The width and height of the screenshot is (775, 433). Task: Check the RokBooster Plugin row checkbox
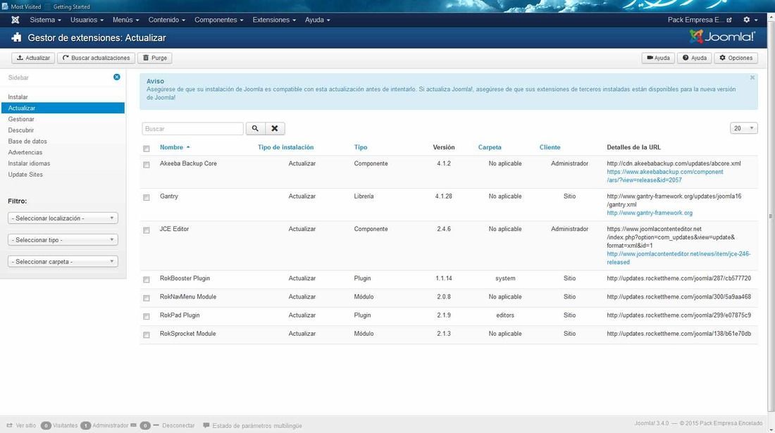tap(147, 280)
